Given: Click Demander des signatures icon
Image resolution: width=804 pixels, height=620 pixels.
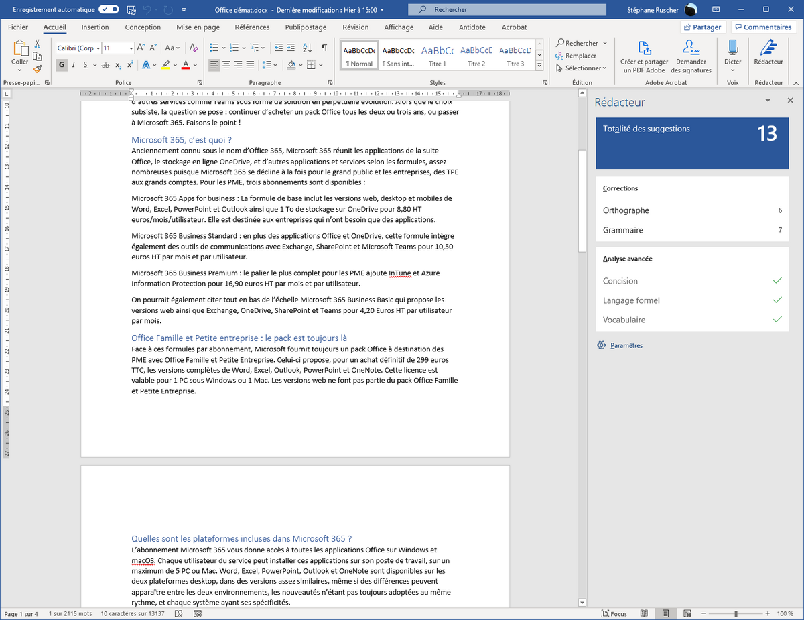Looking at the screenshot, I should pyautogui.click(x=691, y=56).
